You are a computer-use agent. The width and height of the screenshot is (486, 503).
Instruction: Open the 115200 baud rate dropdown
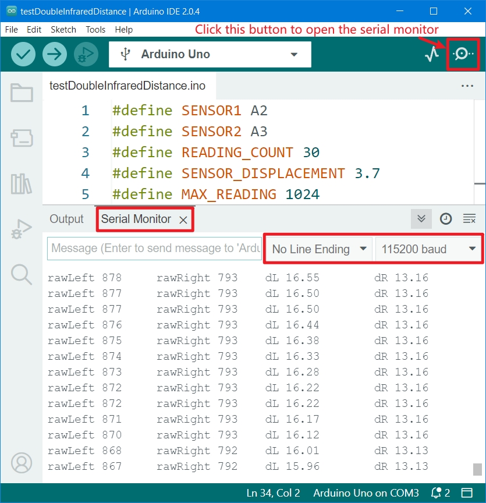(x=428, y=249)
